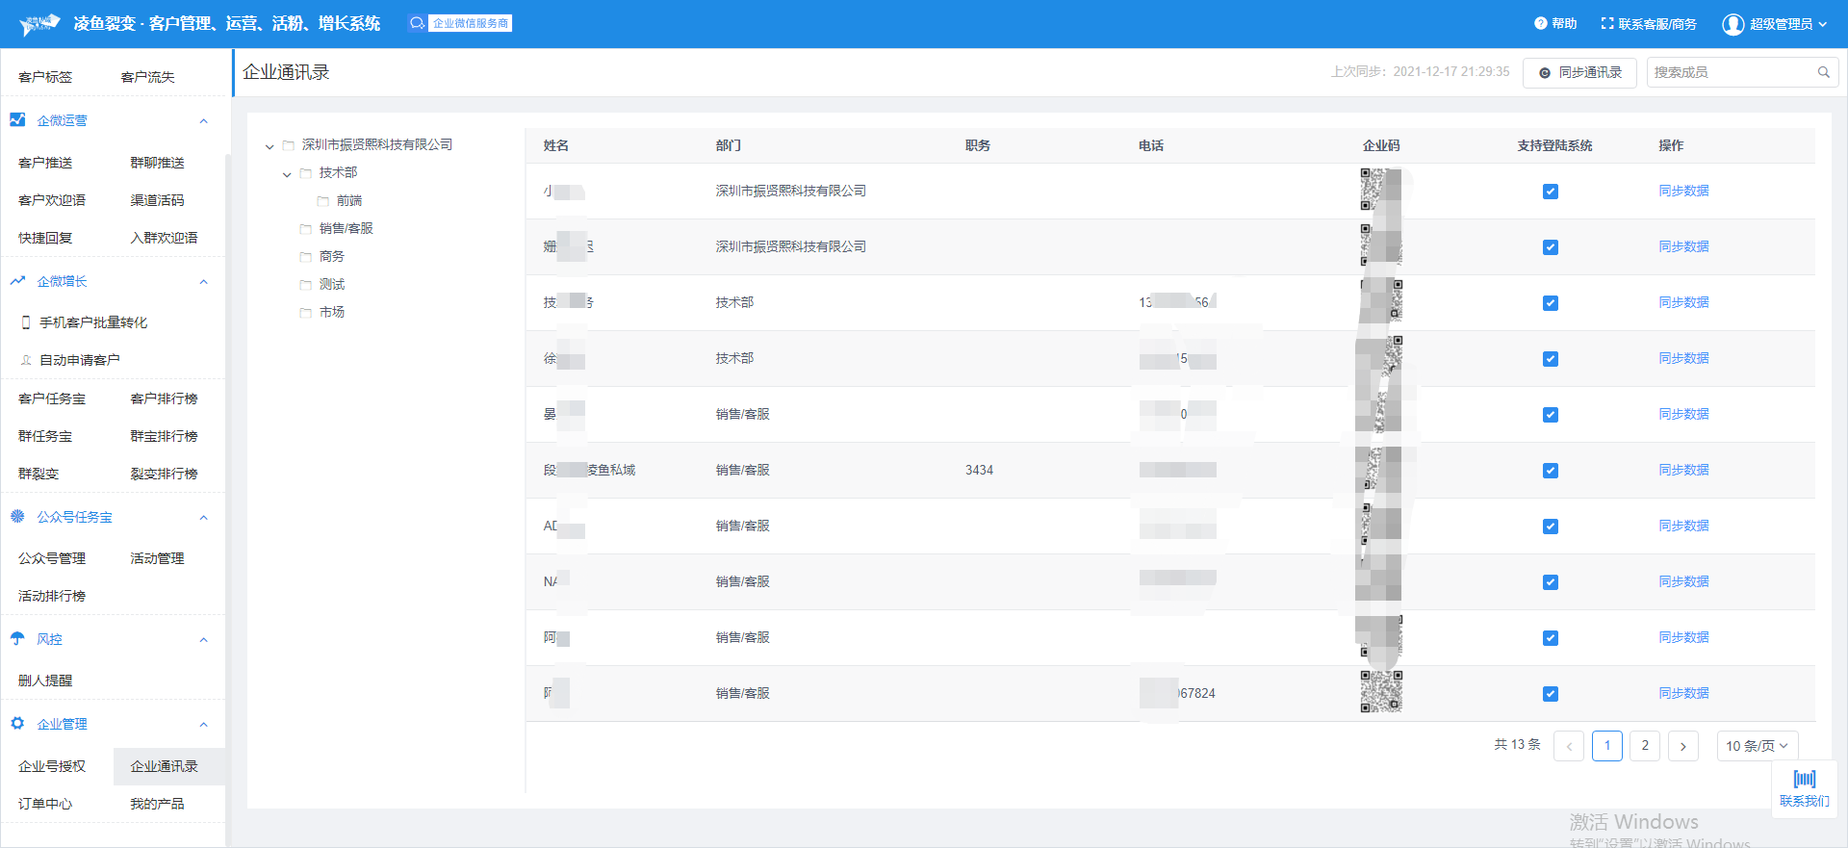Open 渠道活码 in the sidebar menu
Viewport: 1848px width, 848px height.
click(157, 200)
